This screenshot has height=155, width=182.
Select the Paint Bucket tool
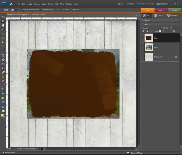3,94
